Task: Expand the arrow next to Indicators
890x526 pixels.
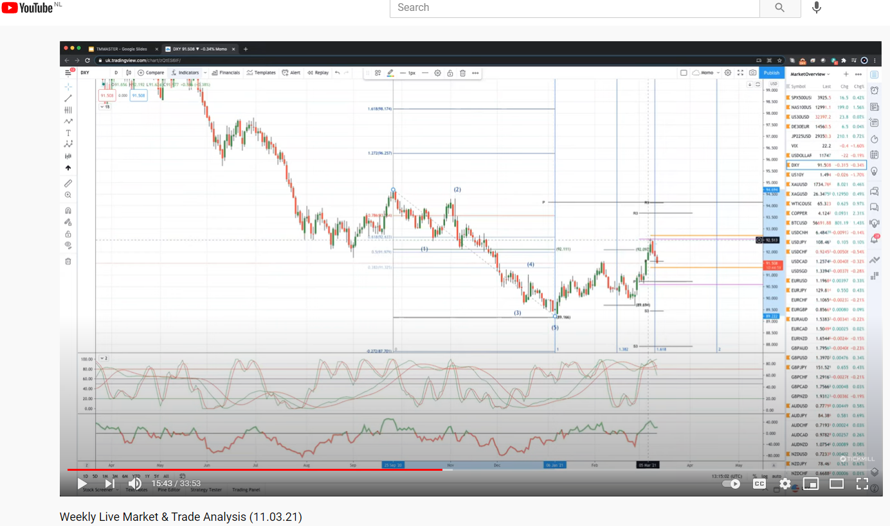Action: pos(205,73)
